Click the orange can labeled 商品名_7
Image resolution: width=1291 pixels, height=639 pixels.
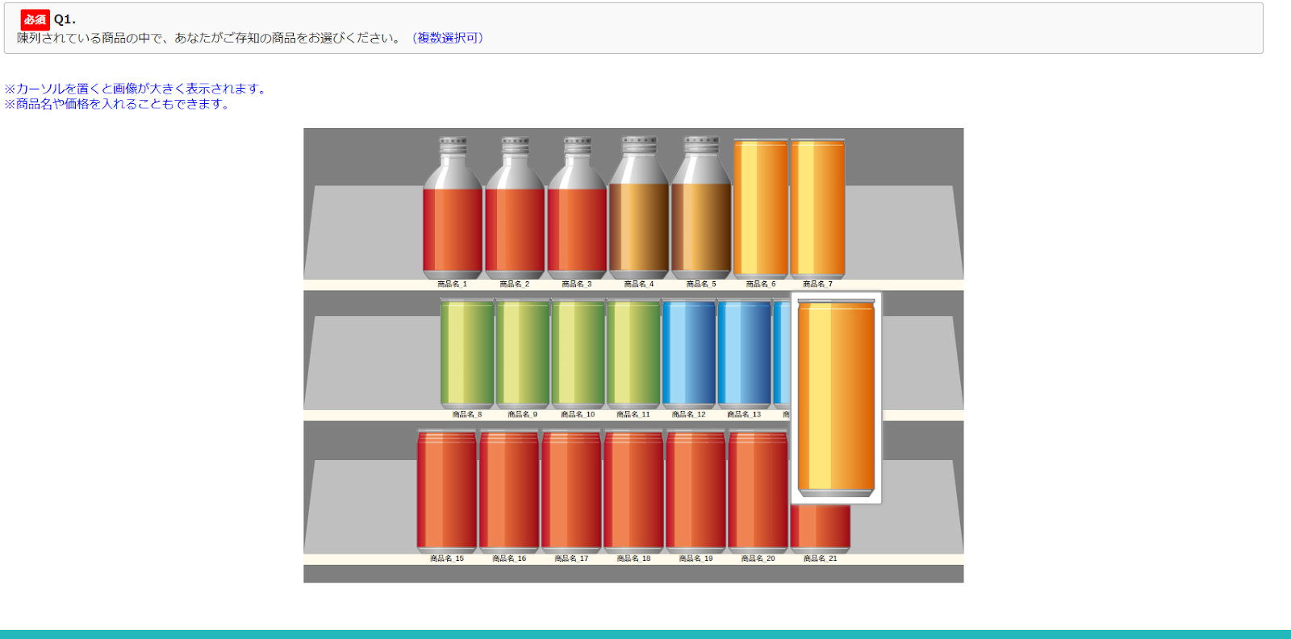tap(817, 208)
